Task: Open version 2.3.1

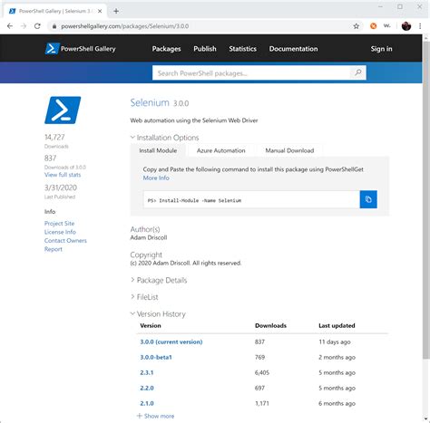Action: tap(147, 372)
